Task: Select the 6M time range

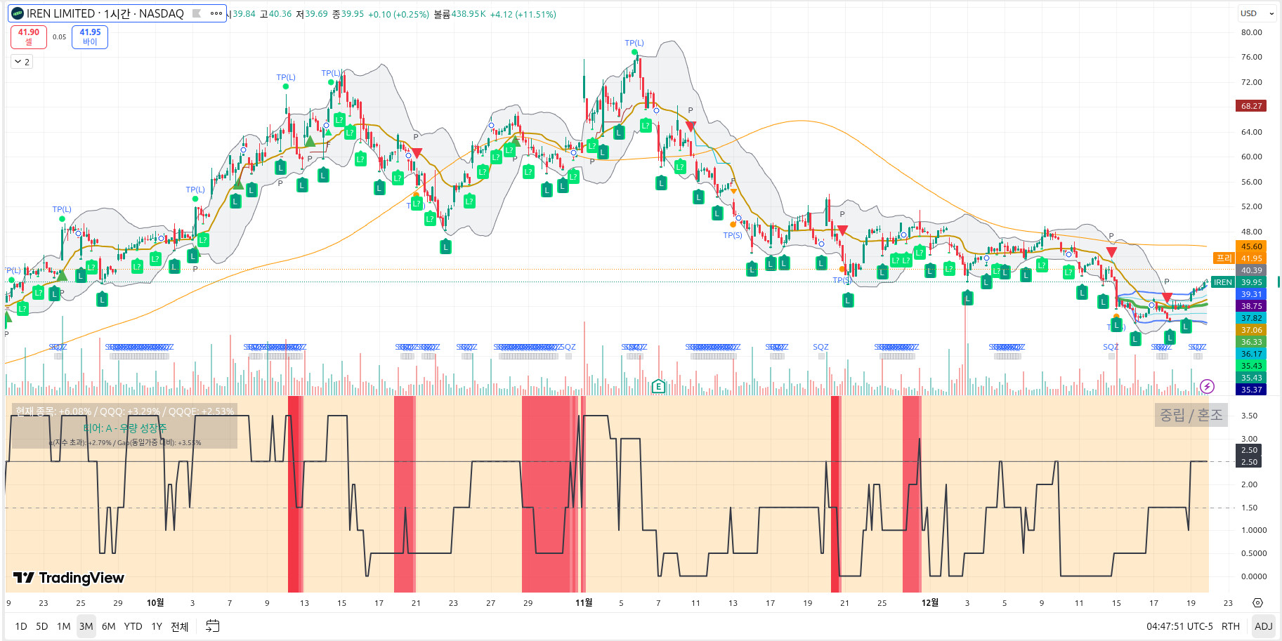Action: tap(109, 626)
